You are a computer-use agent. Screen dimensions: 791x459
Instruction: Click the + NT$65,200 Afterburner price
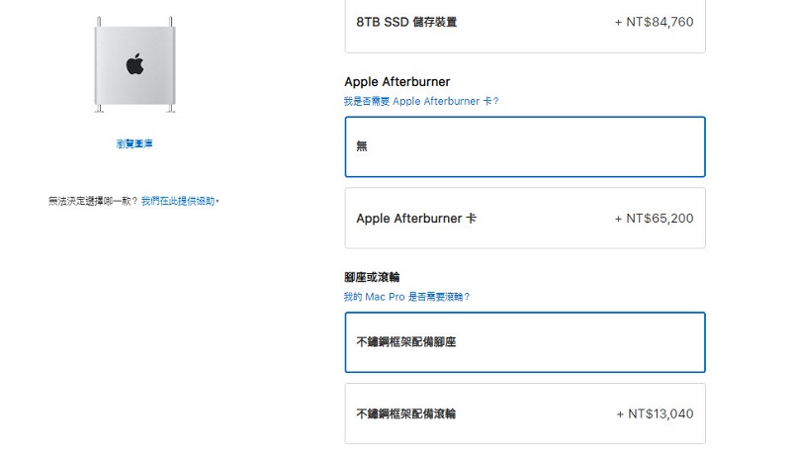tap(654, 218)
